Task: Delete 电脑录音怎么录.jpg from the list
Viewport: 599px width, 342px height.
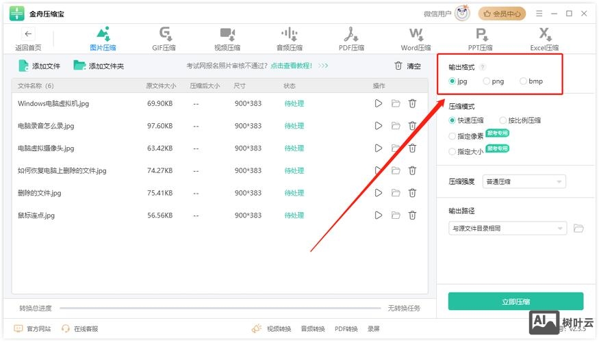Action: click(412, 126)
